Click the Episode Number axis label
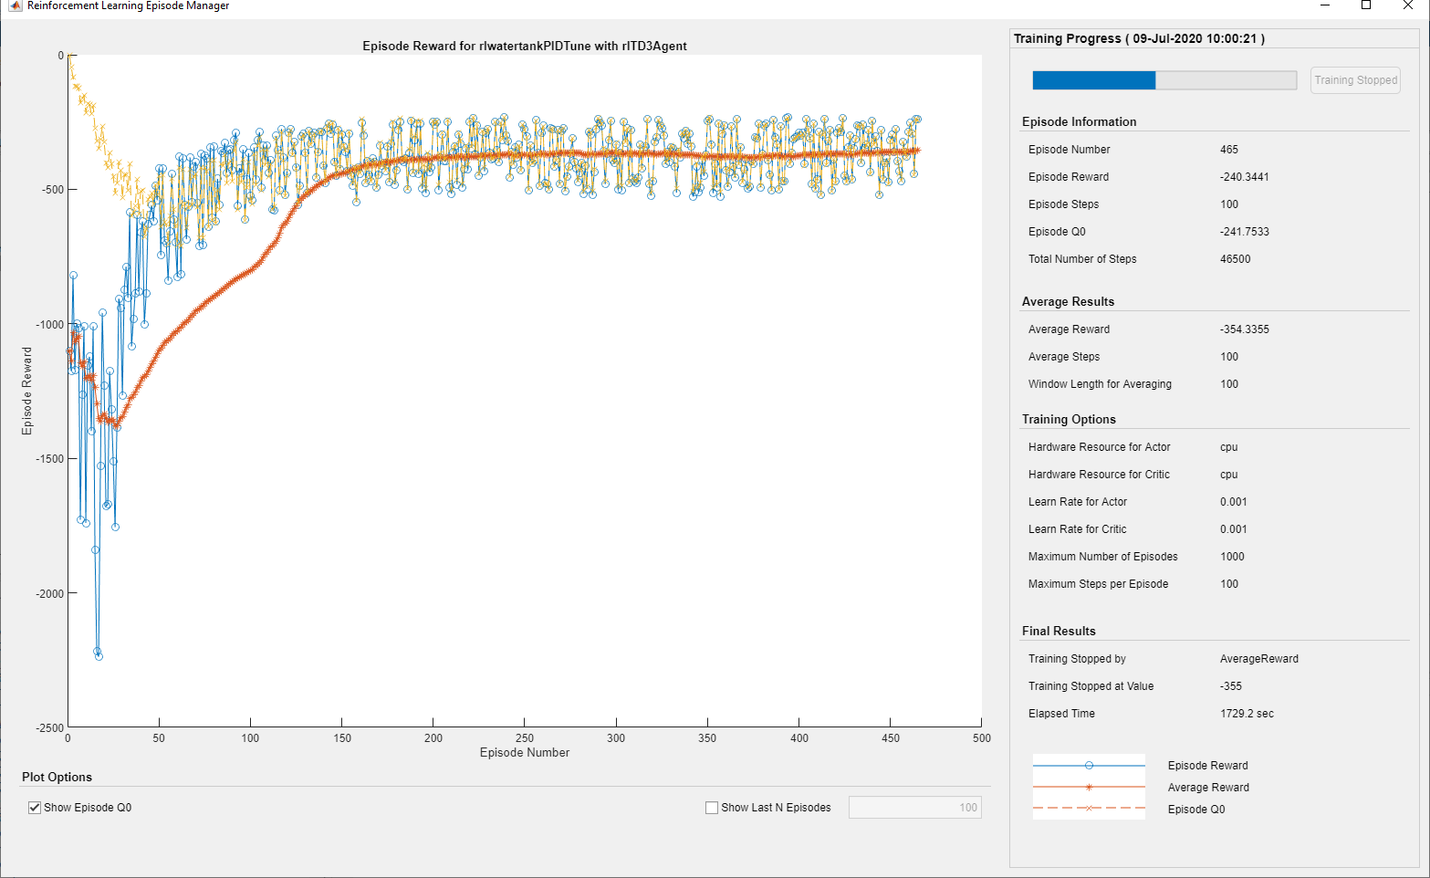The width and height of the screenshot is (1430, 878). coord(525,753)
